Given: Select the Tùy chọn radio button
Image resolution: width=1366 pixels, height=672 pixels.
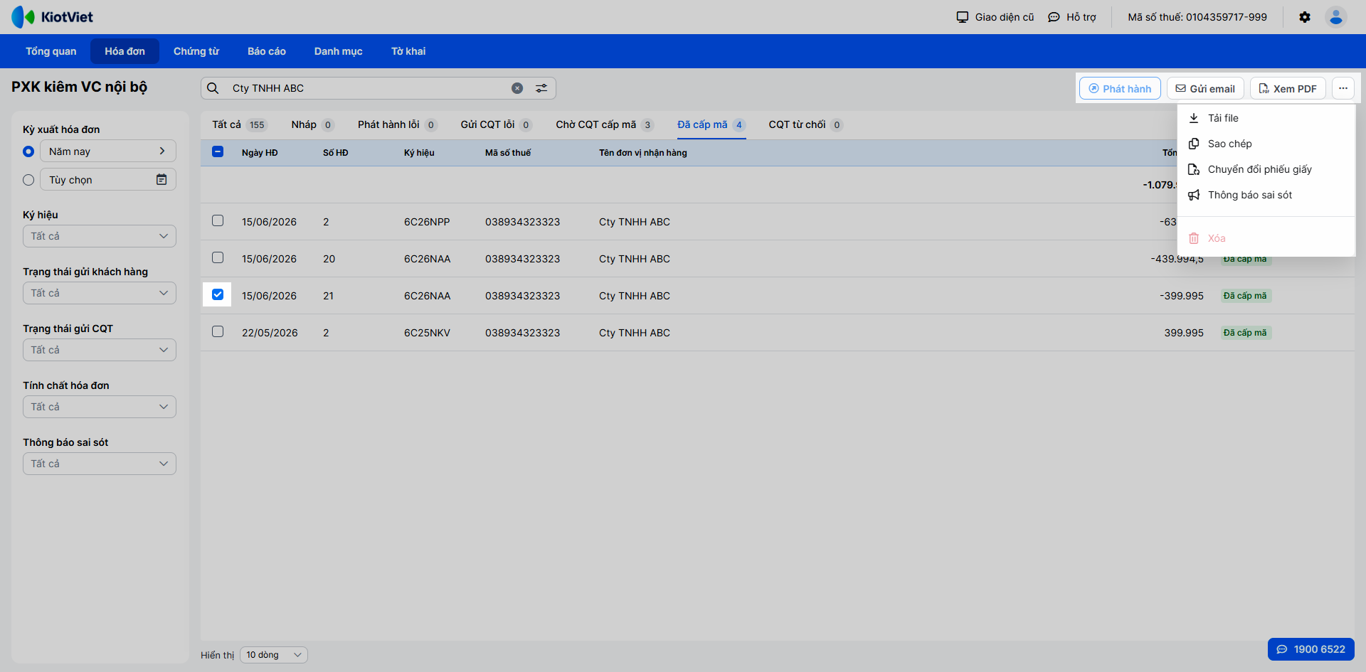Looking at the screenshot, I should click(x=28, y=180).
